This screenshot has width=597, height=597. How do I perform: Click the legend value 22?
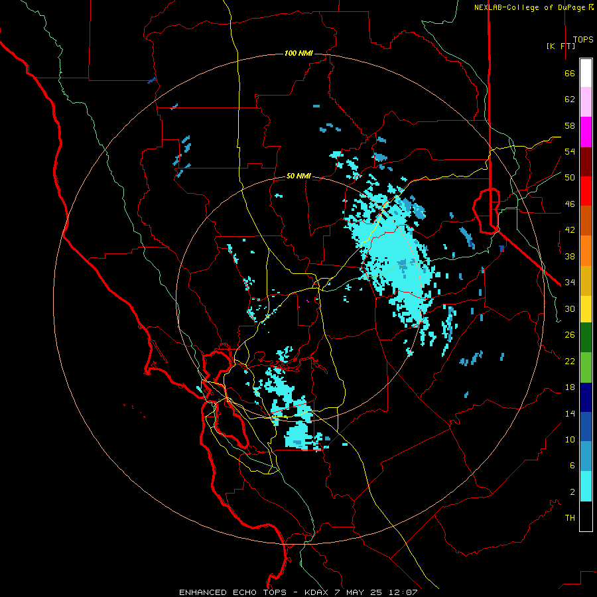pyautogui.click(x=570, y=361)
